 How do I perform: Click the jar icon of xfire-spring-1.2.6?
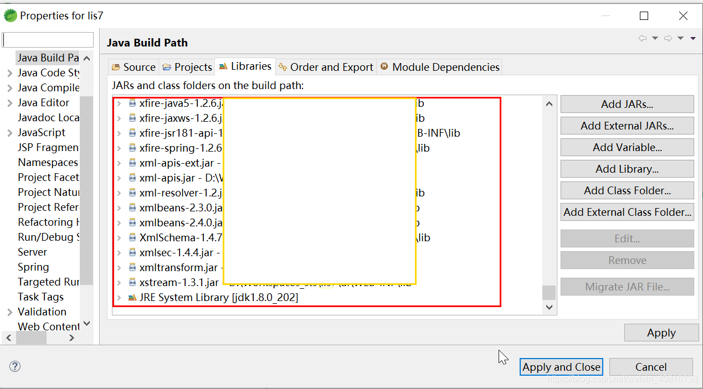132,148
